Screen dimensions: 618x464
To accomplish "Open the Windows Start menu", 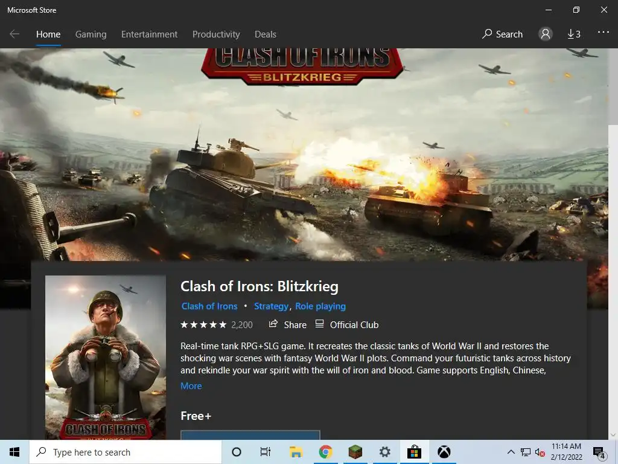I will pos(14,452).
